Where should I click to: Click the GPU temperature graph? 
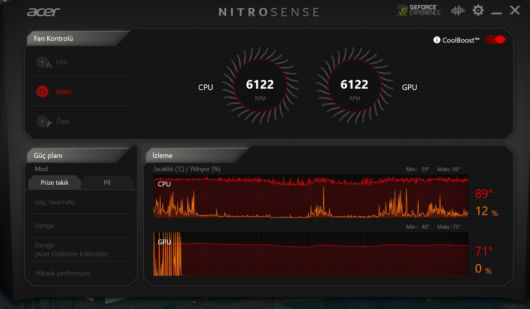click(x=311, y=254)
